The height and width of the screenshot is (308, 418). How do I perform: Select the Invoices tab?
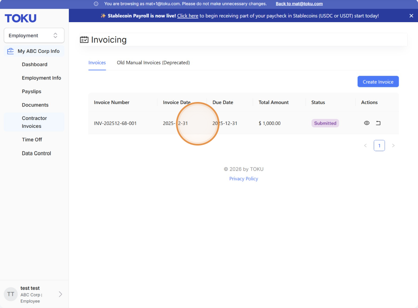97,62
